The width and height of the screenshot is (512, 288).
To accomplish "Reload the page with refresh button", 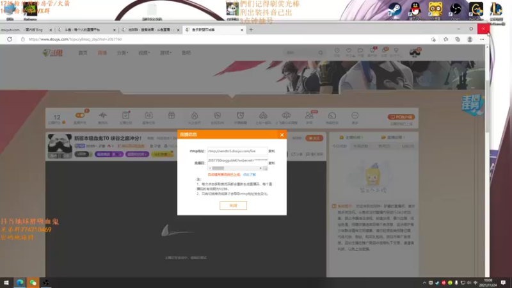I will pos(10,39).
